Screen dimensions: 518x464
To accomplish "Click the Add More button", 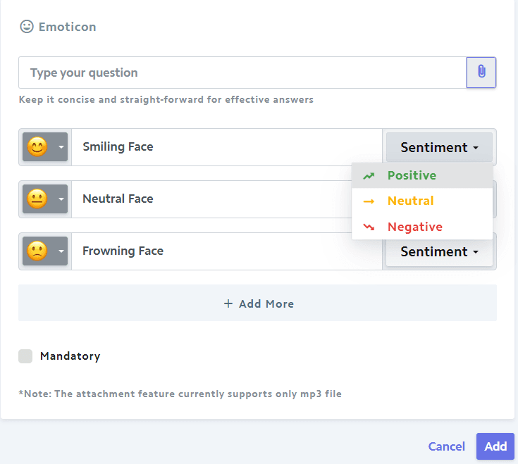I will pos(257,303).
